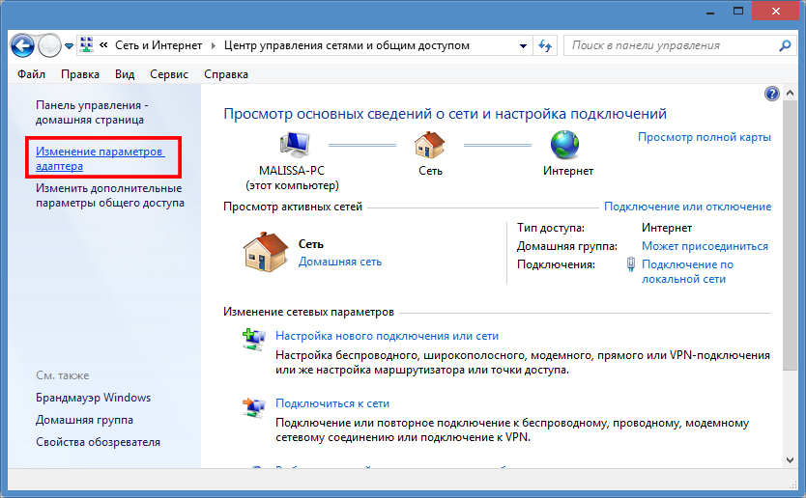Click the local connection plug icon
The image size is (806, 498).
click(x=630, y=264)
